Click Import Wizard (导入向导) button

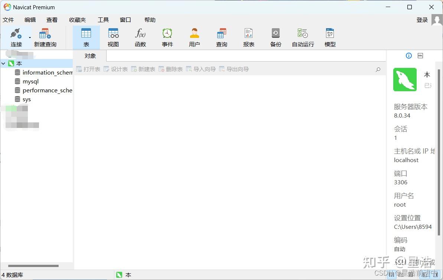[x=201, y=69]
